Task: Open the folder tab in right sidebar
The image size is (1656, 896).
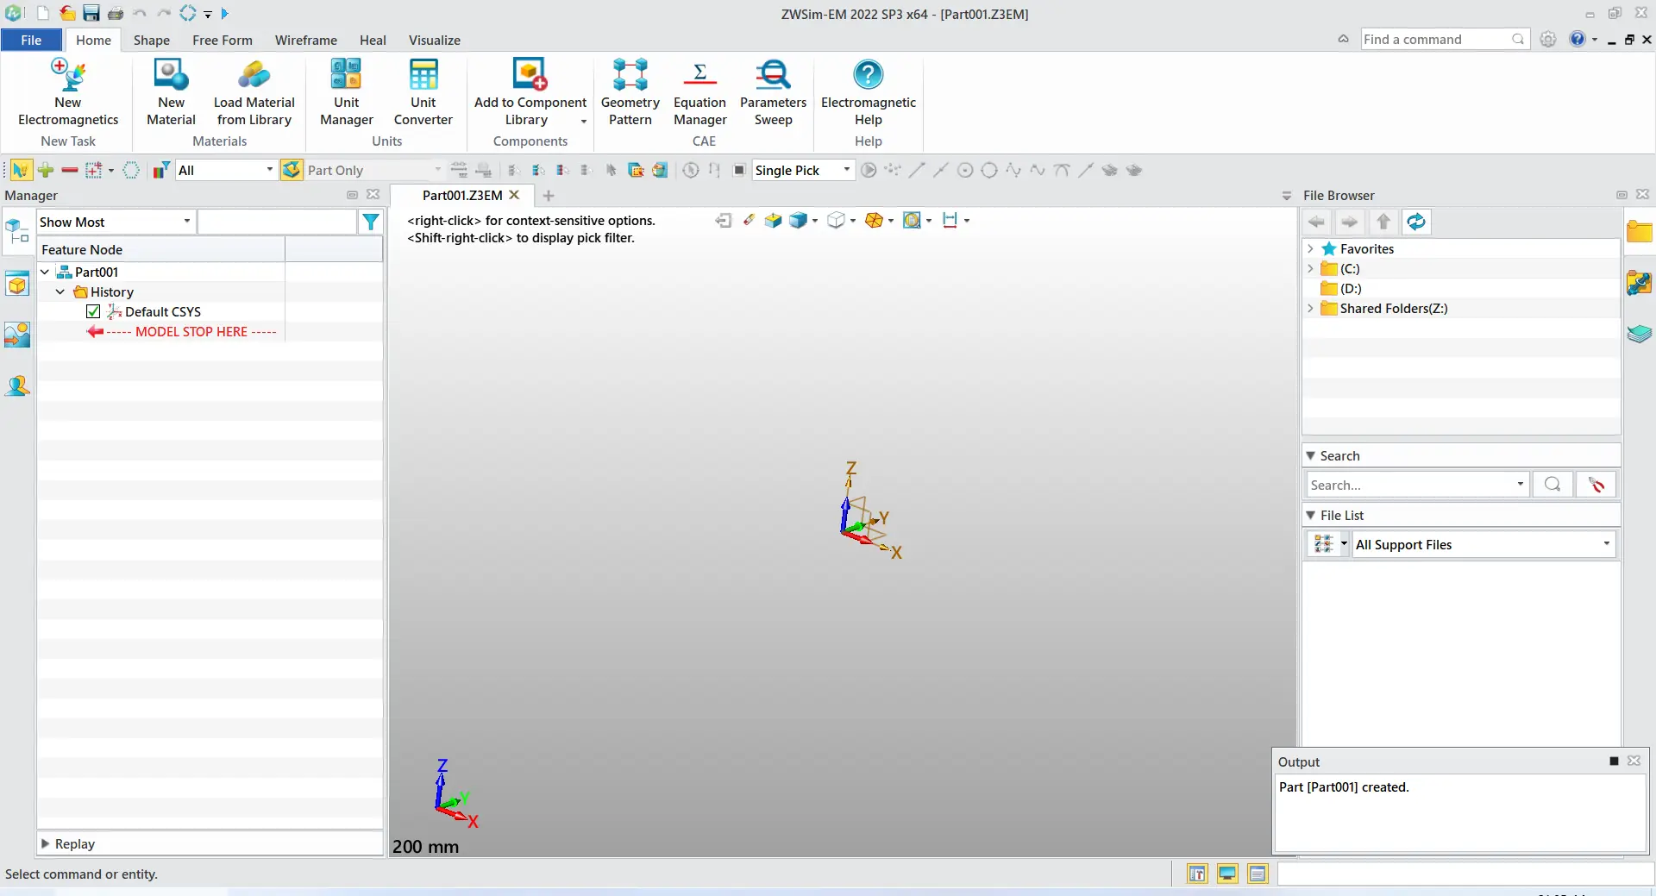Action: [1639, 231]
